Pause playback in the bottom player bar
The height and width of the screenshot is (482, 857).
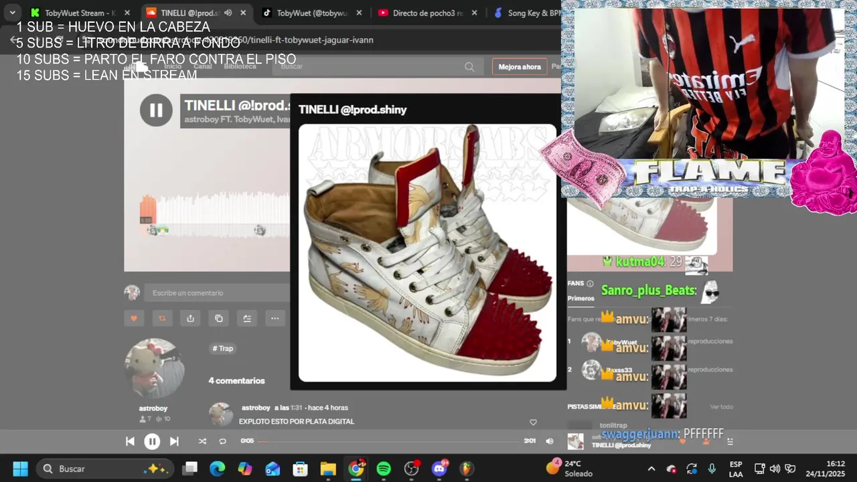[x=152, y=441]
